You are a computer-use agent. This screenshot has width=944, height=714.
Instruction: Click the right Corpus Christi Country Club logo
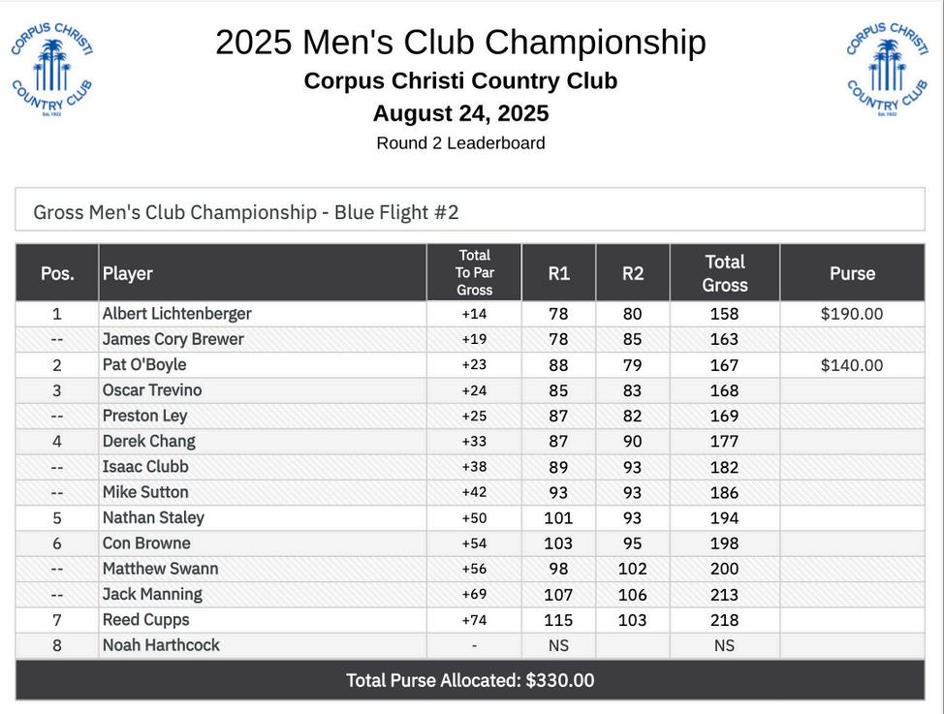click(x=887, y=70)
